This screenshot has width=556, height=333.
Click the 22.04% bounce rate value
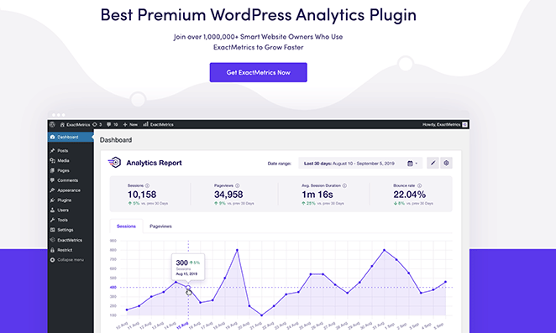[x=410, y=195]
